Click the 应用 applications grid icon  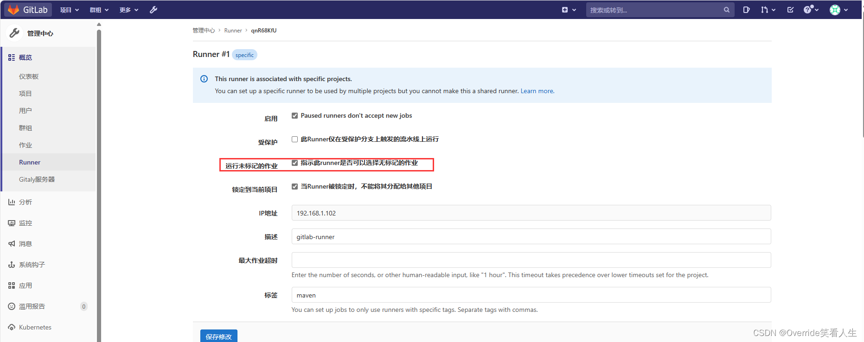(12, 285)
